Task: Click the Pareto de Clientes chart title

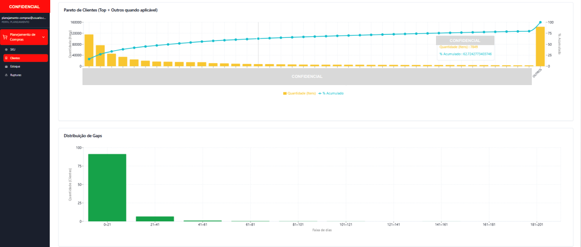Action: (110, 10)
